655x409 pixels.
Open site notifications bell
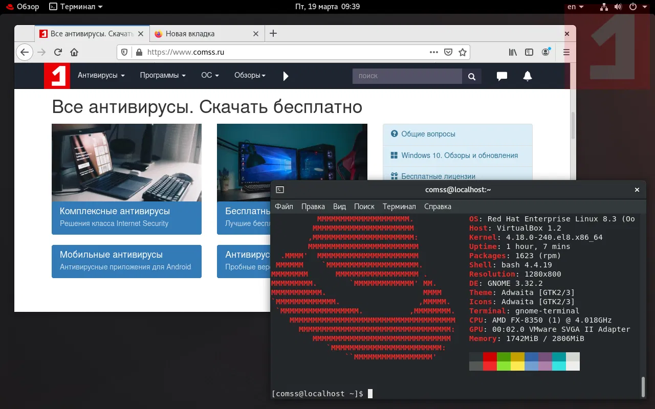(528, 76)
